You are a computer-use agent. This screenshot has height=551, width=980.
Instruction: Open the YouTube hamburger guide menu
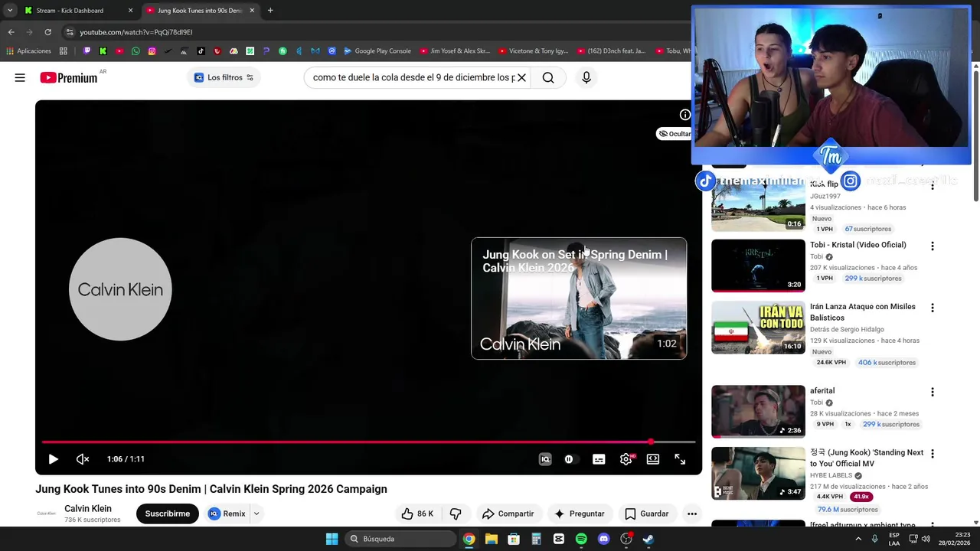[20, 77]
